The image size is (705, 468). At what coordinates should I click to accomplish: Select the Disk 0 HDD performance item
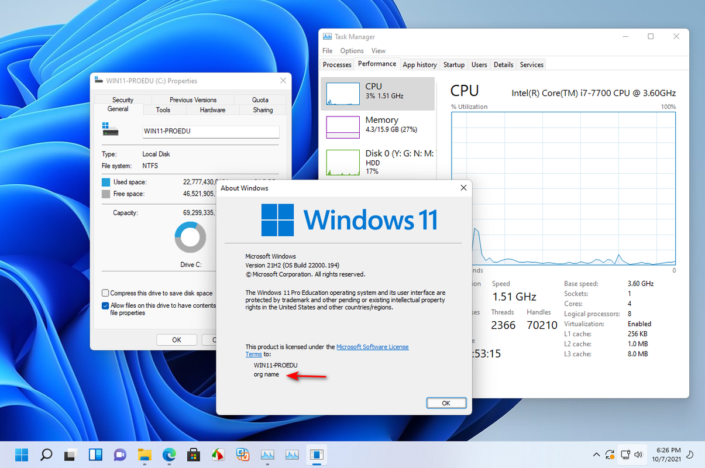(x=378, y=162)
